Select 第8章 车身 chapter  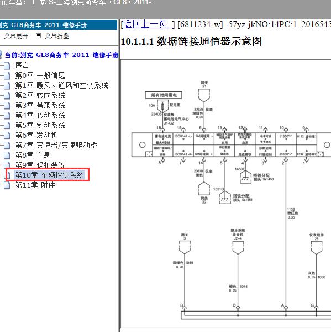[33, 155]
